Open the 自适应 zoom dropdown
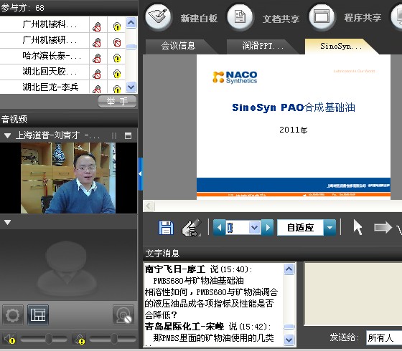 point(329,228)
